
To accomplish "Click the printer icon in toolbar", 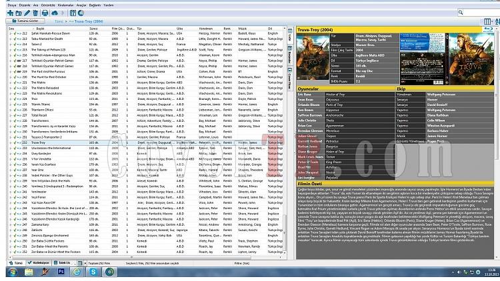I will pos(45,13).
